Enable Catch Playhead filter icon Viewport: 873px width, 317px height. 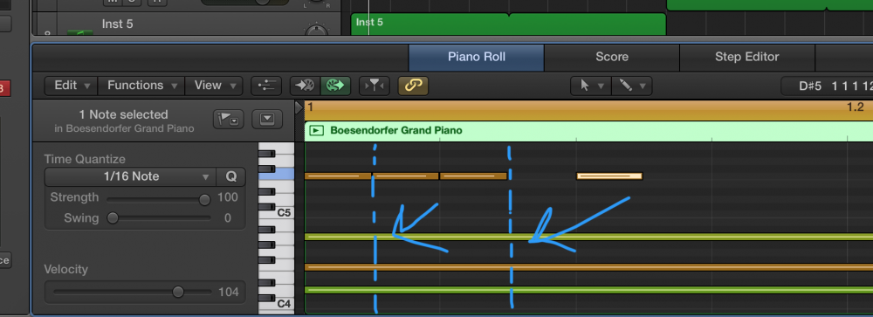click(x=374, y=86)
